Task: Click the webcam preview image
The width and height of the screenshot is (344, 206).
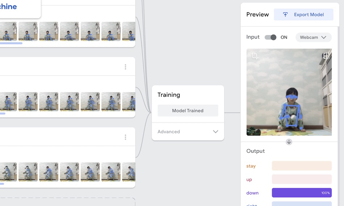Action: (x=289, y=92)
